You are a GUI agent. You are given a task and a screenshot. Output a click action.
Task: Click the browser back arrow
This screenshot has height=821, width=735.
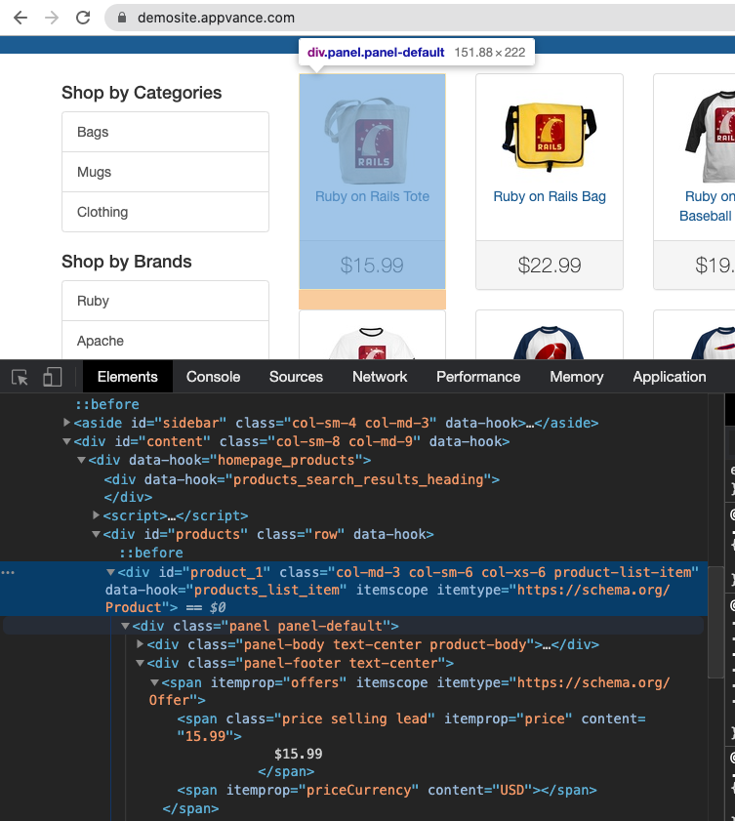click(20, 18)
